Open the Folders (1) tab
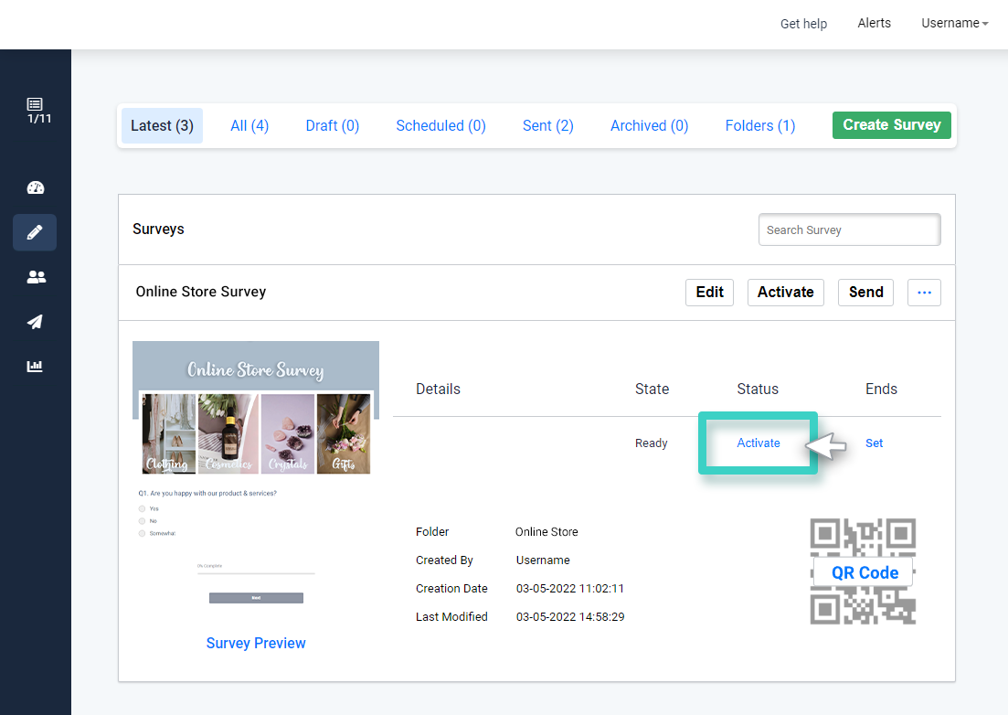The image size is (1008, 715). [x=759, y=125]
